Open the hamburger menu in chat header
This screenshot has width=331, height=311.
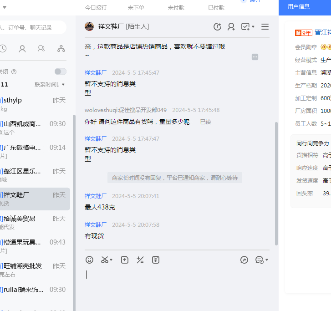pos(265,27)
